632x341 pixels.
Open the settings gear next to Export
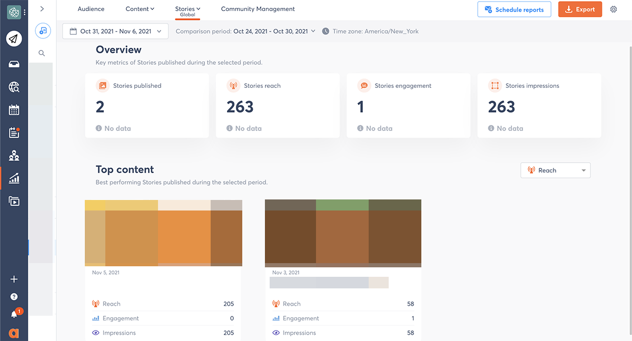tap(614, 9)
